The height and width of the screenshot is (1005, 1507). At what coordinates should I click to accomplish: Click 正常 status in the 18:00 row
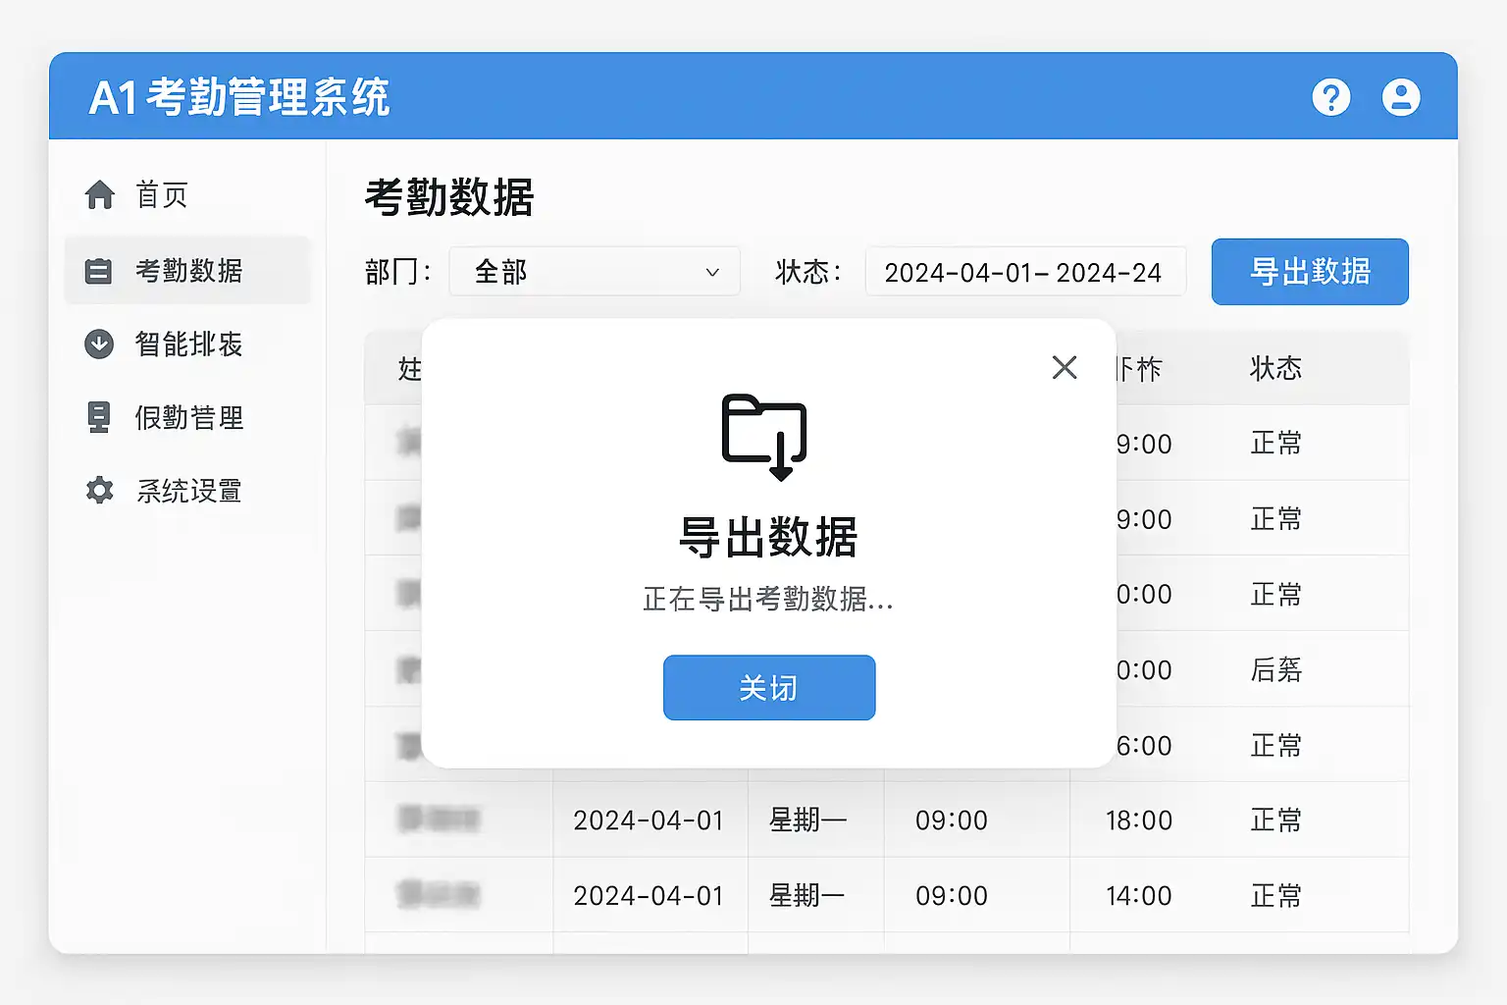coord(1275,820)
